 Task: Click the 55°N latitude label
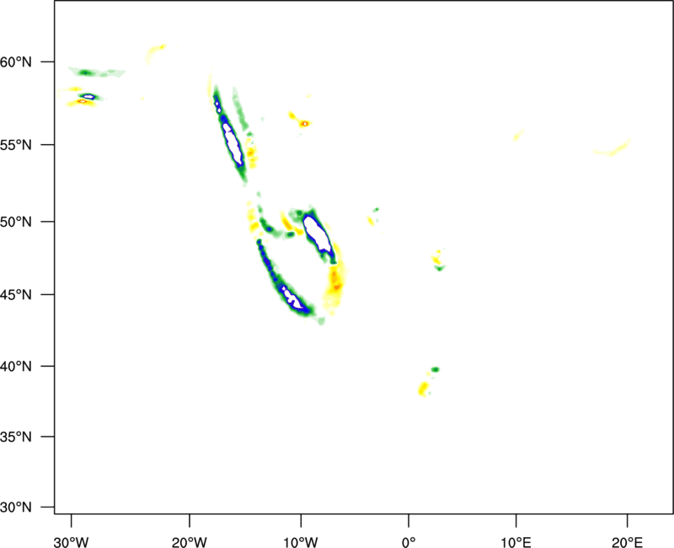[16, 145]
